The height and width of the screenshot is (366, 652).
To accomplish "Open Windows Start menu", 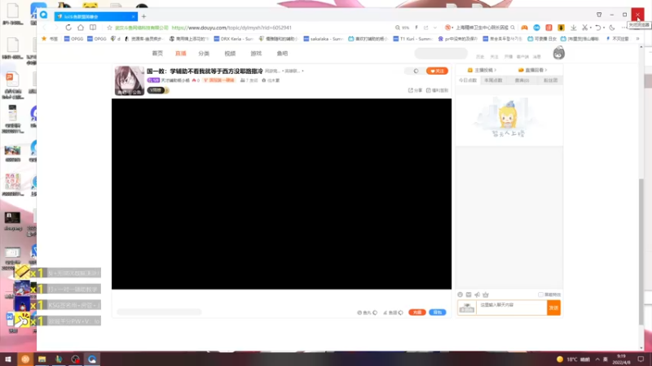I will [8, 359].
